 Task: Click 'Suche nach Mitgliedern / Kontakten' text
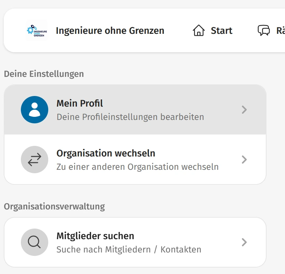coord(129,249)
